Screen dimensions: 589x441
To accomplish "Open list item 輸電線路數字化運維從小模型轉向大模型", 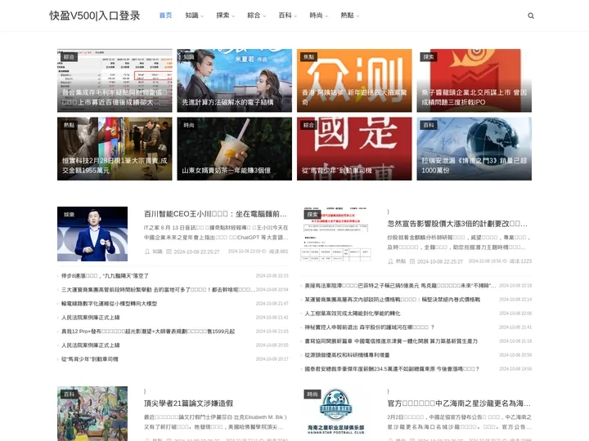I will pyautogui.click(x=109, y=303).
